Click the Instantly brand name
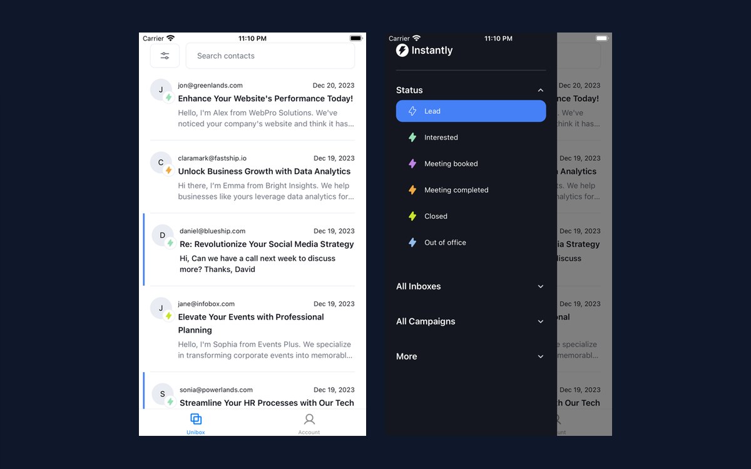751x469 pixels. (x=432, y=50)
